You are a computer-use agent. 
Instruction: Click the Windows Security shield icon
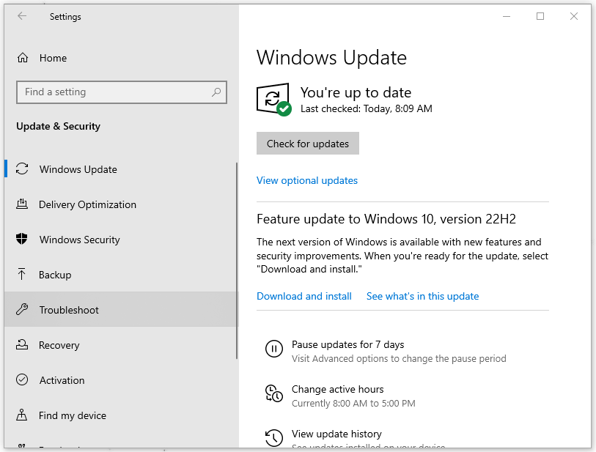22,240
